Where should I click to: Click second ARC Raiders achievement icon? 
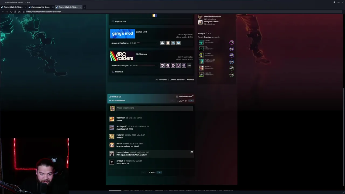click(168, 65)
